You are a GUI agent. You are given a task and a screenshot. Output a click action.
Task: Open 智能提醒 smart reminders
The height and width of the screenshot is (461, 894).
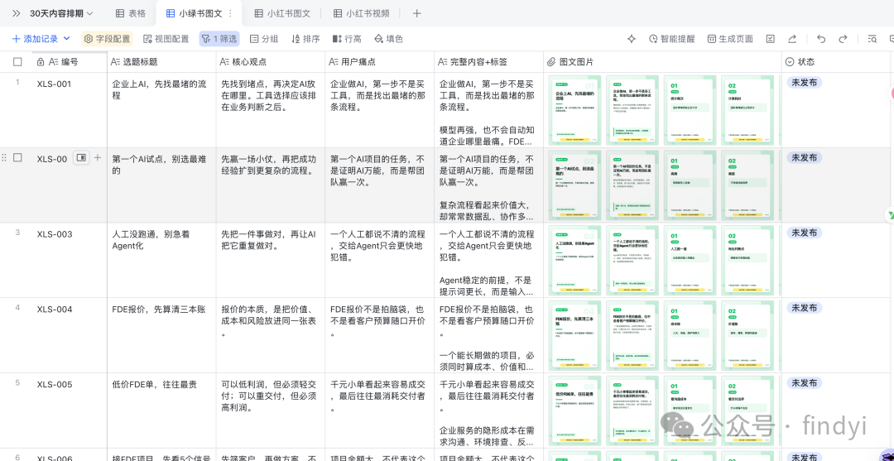[x=672, y=39]
